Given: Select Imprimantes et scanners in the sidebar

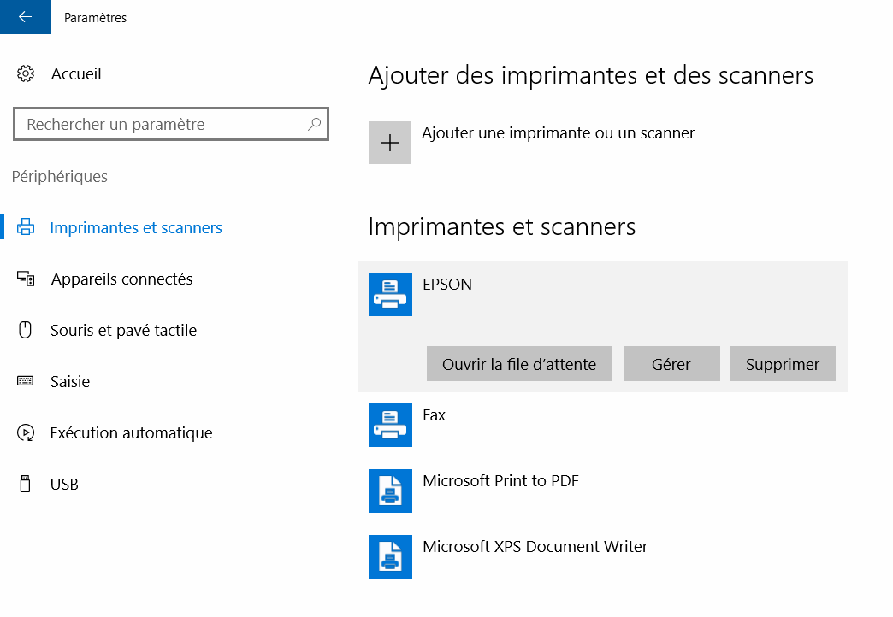Looking at the screenshot, I should pyautogui.click(x=136, y=228).
